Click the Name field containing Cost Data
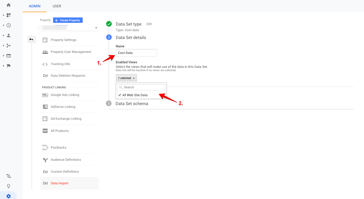 point(136,53)
